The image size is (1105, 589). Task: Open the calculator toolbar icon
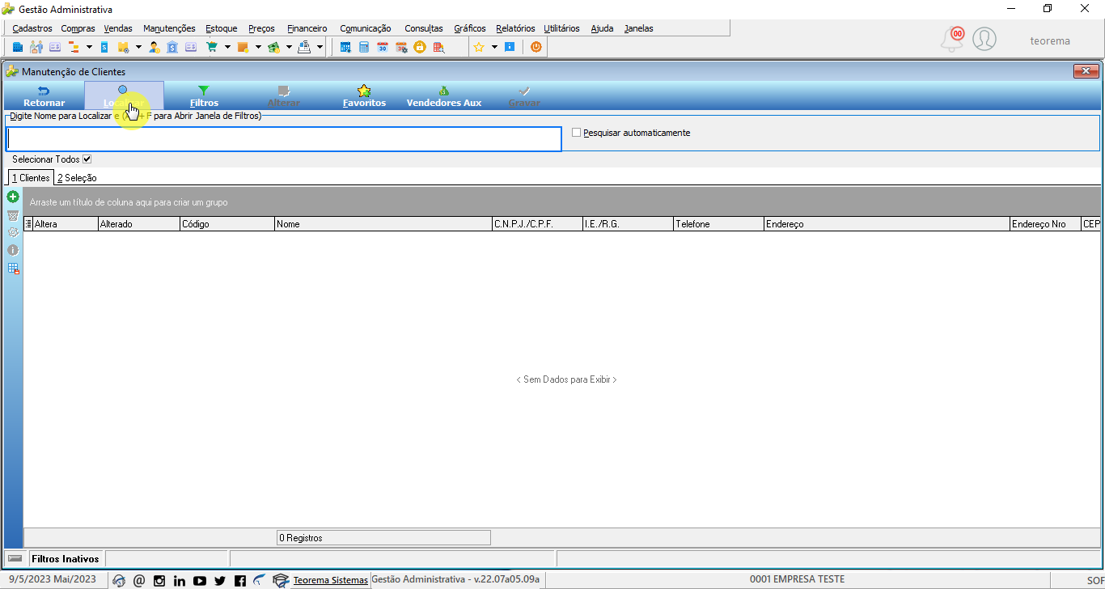click(x=364, y=47)
